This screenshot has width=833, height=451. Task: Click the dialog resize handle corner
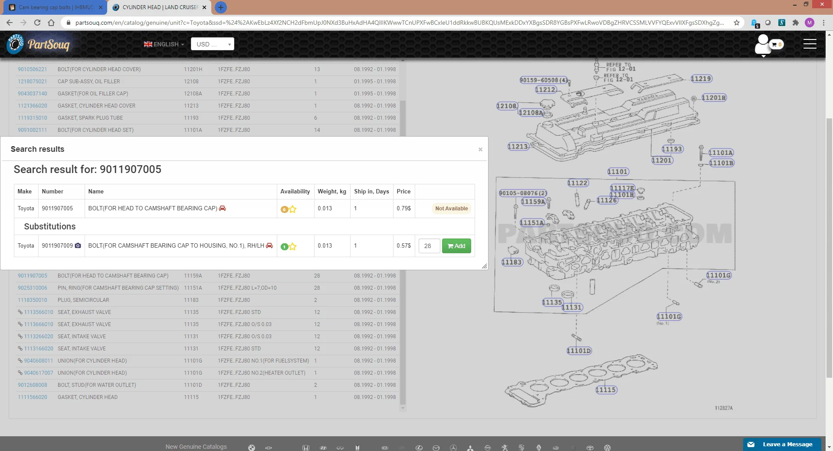(484, 266)
